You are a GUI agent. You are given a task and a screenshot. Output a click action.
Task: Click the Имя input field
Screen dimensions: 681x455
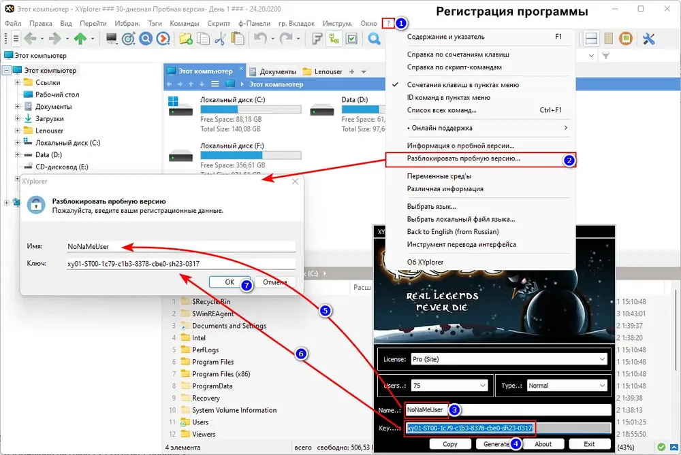(x=180, y=247)
